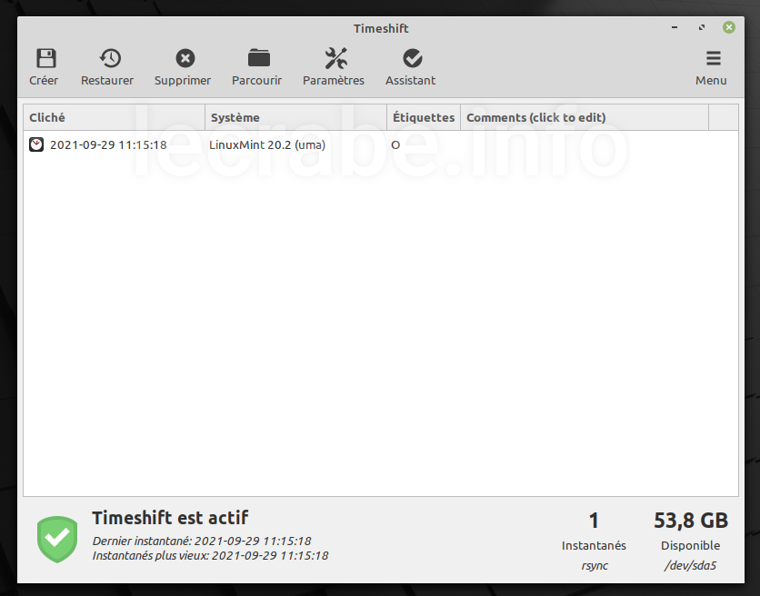Click the Créer floppy disk icon
This screenshot has width=760, height=596.
click(x=46, y=59)
